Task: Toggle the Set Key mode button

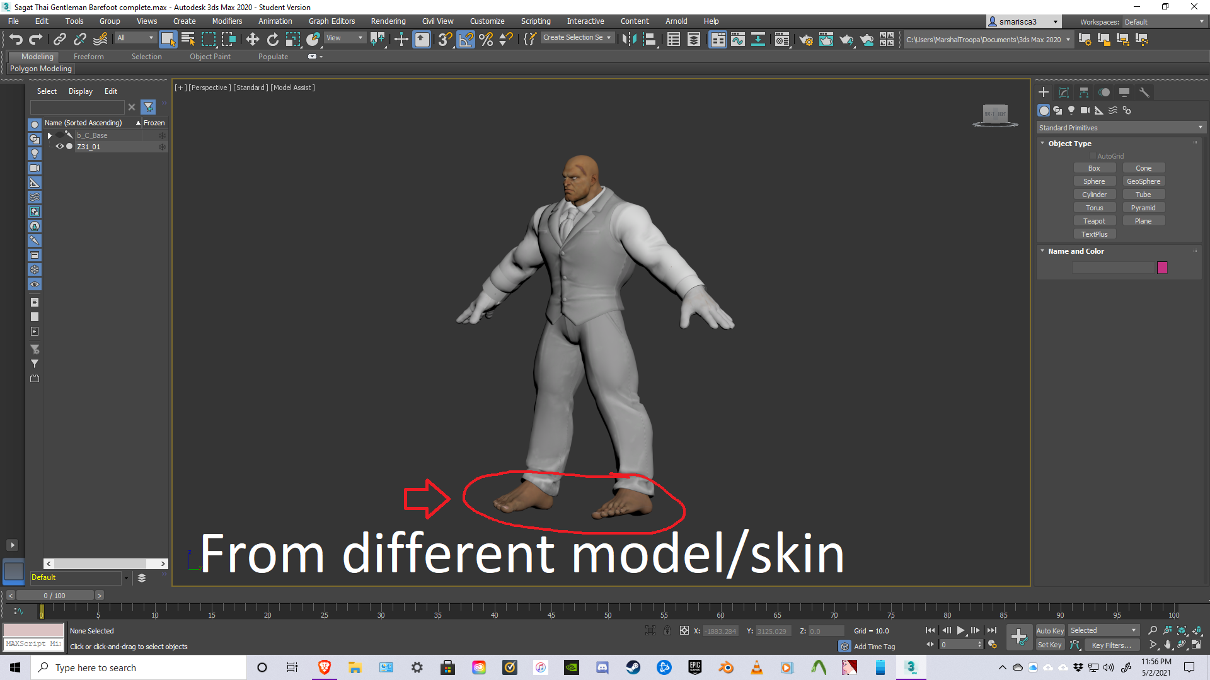Action: [1050, 645]
